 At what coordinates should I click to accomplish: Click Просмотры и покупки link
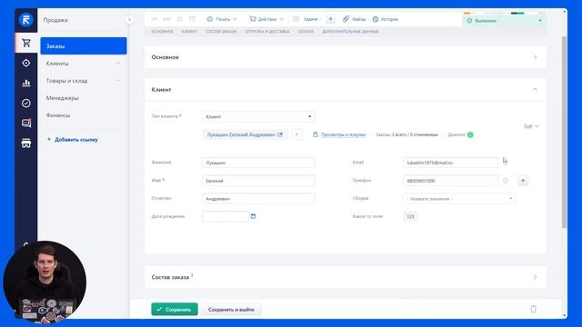[x=343, y=134]
